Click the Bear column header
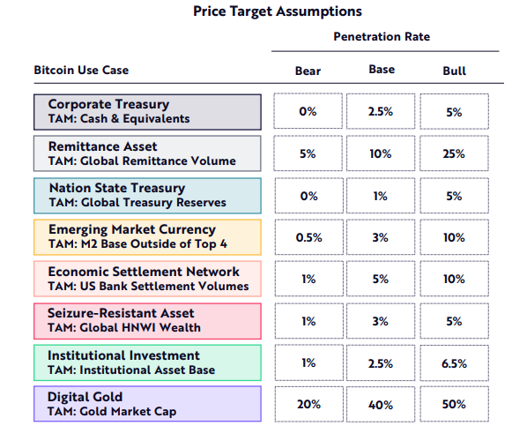This screenshot has width=512, height=448. tap(308, 71)
